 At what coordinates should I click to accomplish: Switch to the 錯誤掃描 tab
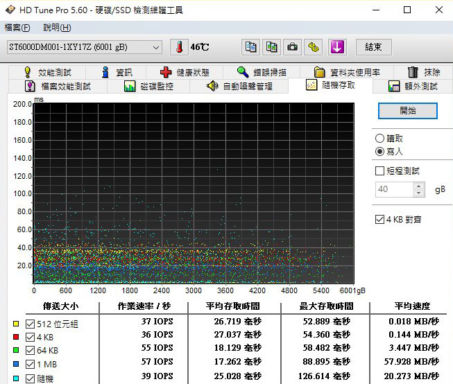pyautogui.click(x=261, y=72)
